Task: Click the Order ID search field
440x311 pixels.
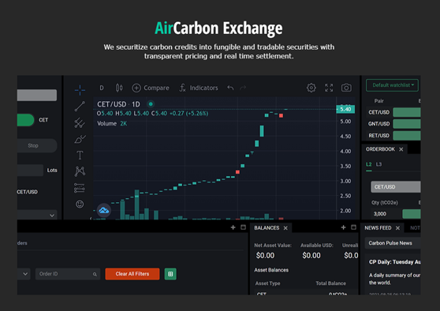Action: (68, 274)
